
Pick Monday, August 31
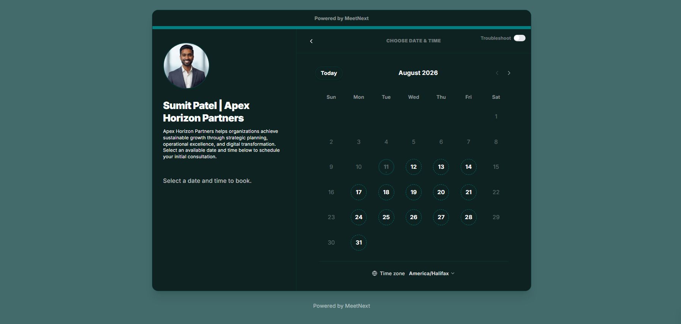coord(359,243)
